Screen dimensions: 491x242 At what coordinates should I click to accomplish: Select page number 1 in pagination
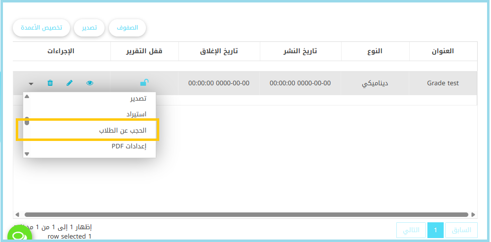[x=435, y=230]
